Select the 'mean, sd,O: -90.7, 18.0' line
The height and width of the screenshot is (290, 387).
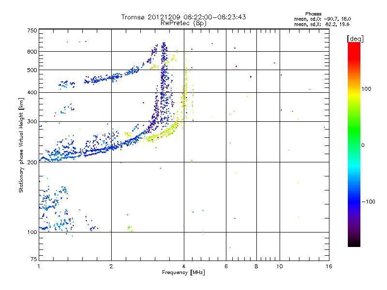click(x=322, y=19)
